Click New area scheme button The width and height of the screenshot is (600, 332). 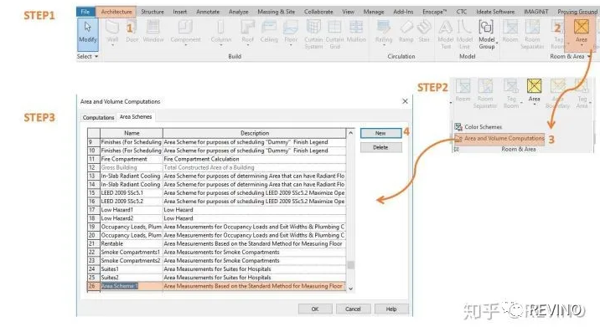point(380,133)
